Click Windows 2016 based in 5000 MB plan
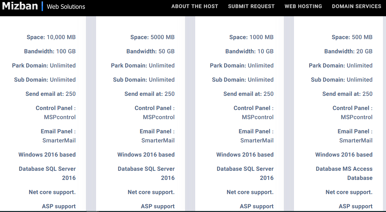This screenshot has width=386, height=212. pos(146,155)
